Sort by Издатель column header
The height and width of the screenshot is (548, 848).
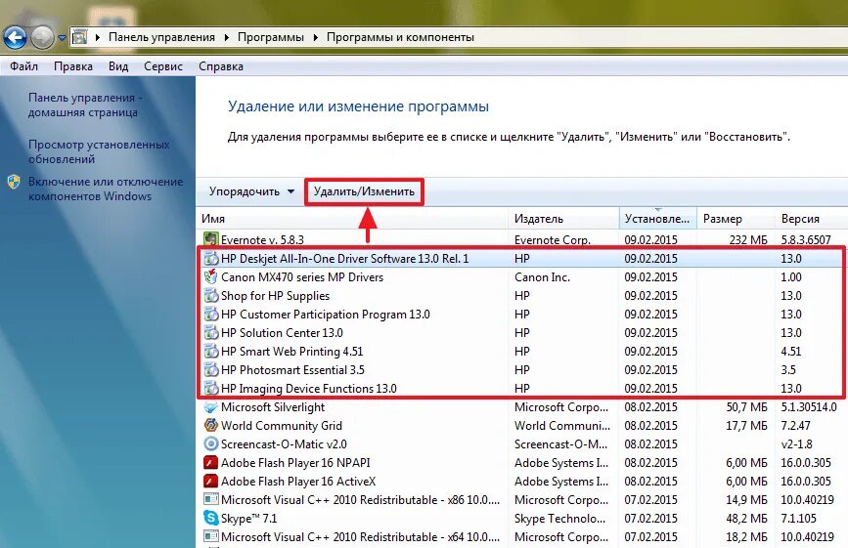pos(564,219)
